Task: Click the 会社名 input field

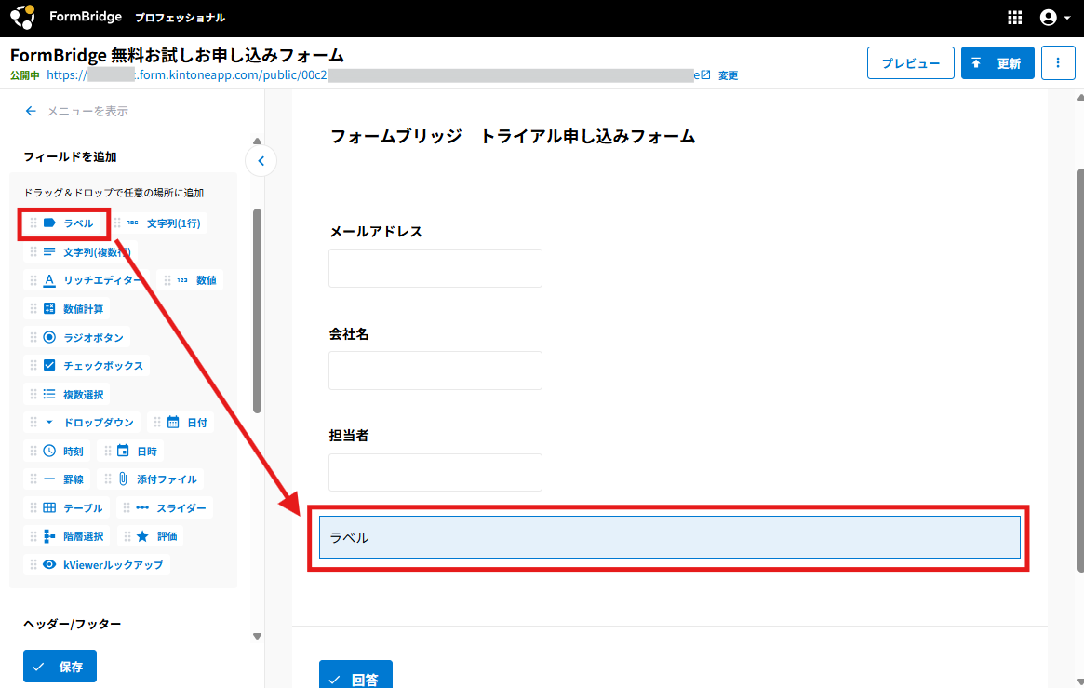Action: 435,371
